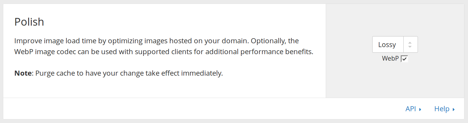Click the WebP label beside the checkbox
Viewport: 468px width, 123px height.
tap(390, 58)
